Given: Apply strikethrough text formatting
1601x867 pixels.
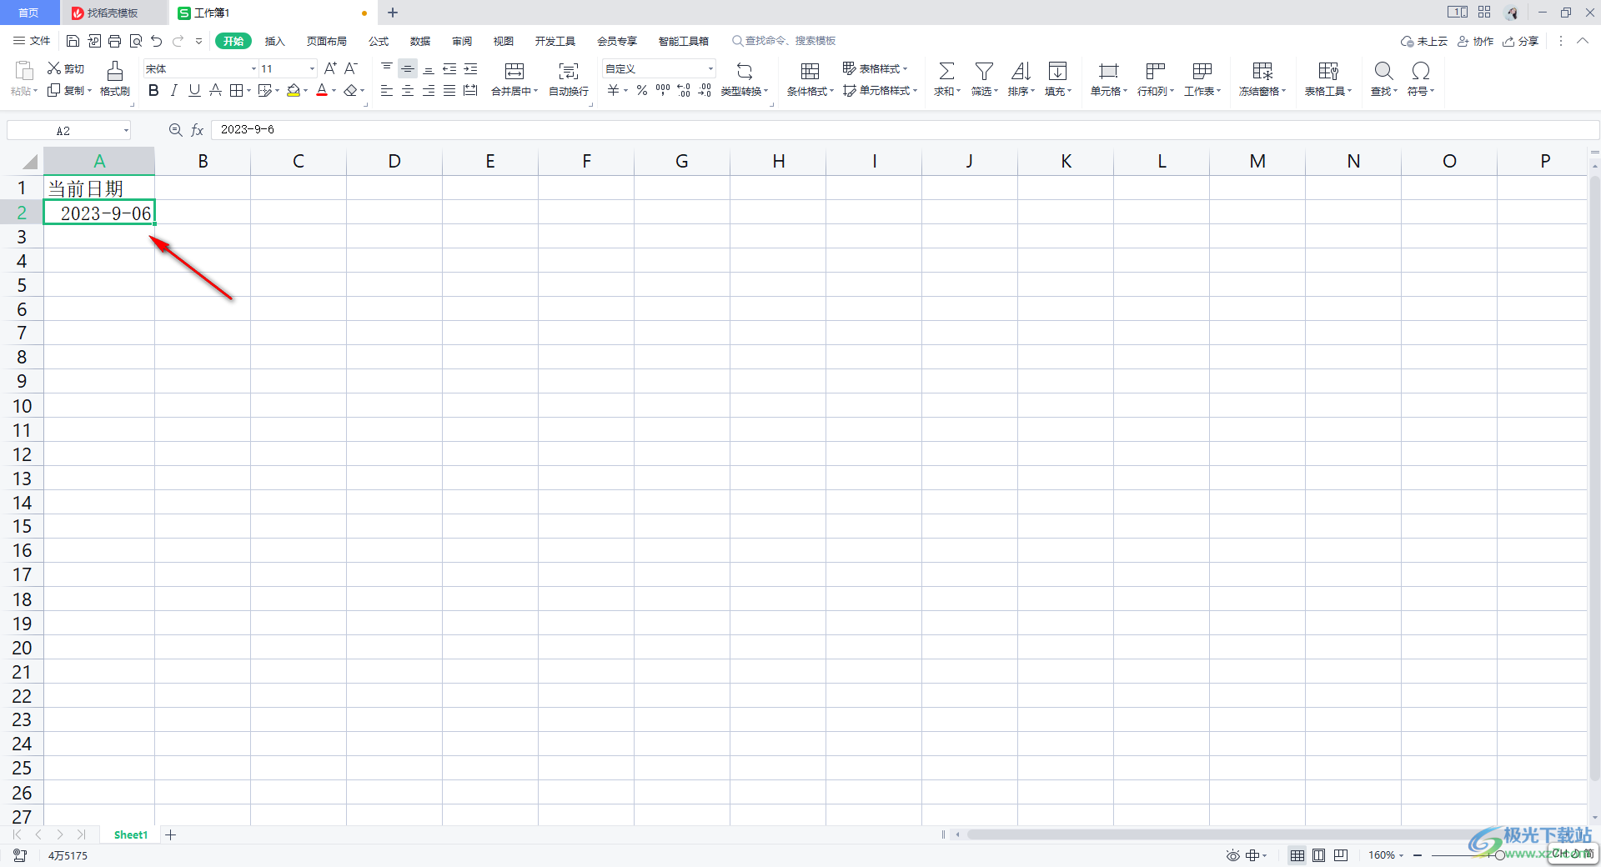Looking at the screenshot, I should 215,90.
